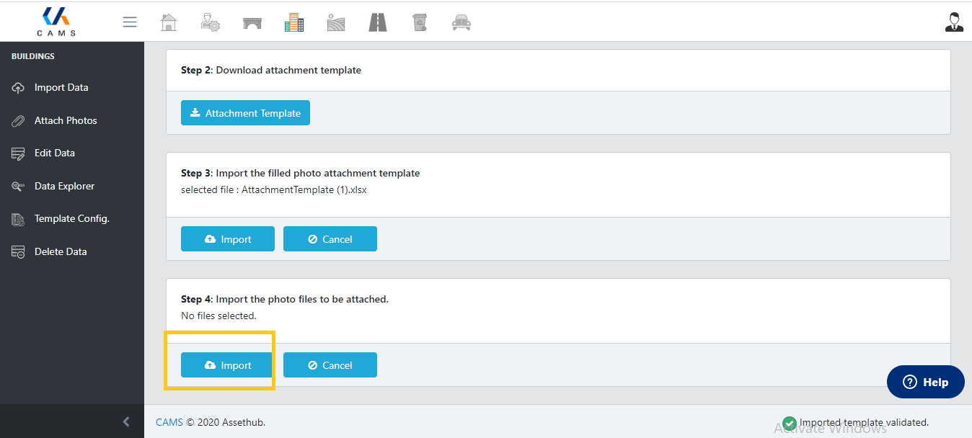The height and width of the screenshot is (438, 972).
Task: Click Import under Step 4
Action: (x=227, y=365)
